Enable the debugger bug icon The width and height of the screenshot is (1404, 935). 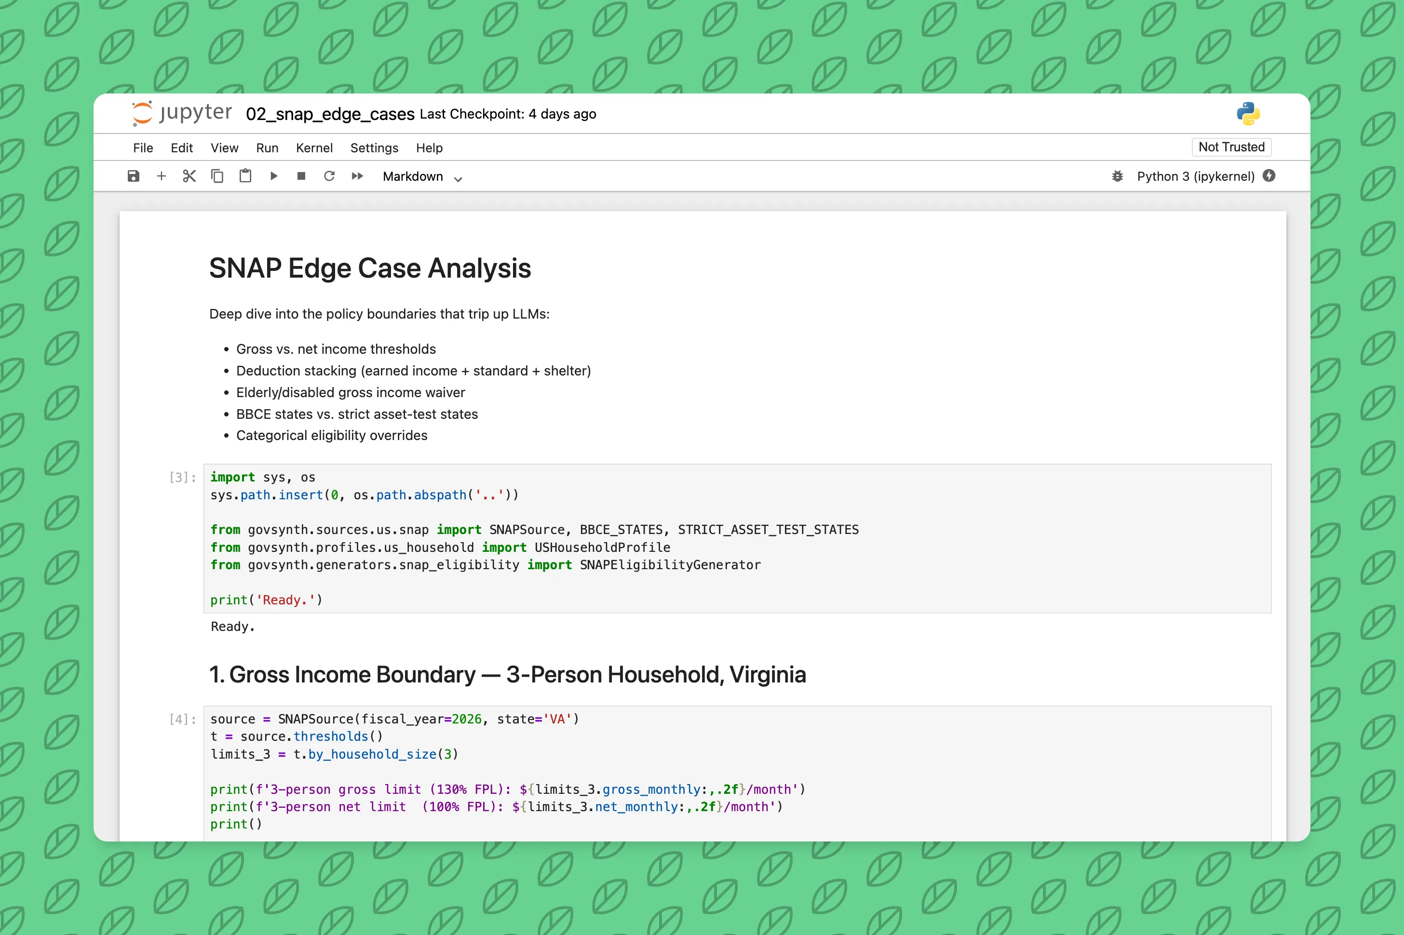[1117, 176]
